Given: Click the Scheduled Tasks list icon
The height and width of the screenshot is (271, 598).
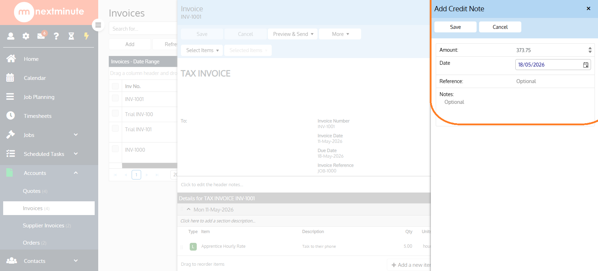Looking at the screenshot, I should [x=11, y=153].
